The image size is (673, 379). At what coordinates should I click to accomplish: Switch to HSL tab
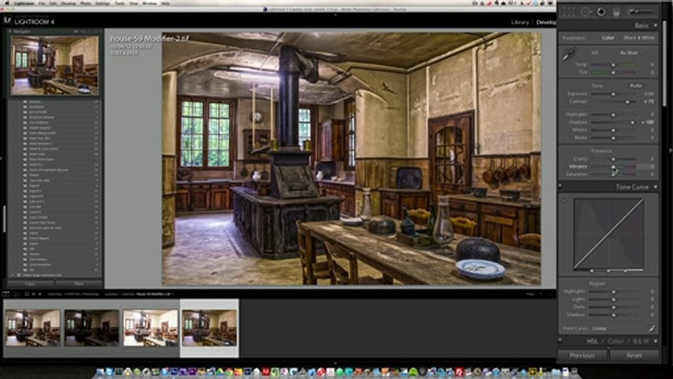[x=594, y=341]
